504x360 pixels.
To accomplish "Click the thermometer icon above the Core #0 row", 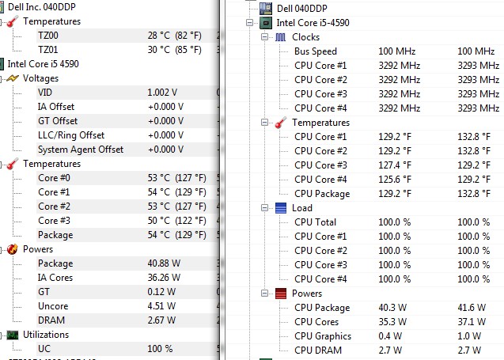I will (13, 164).
